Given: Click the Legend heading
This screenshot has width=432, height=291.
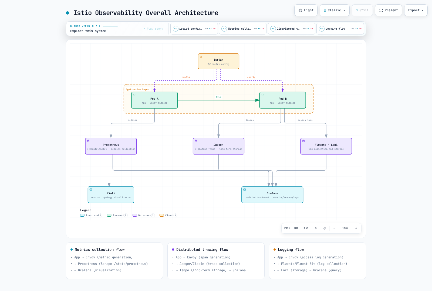Looking at the screenshot, I should click(x=86, y=210).
